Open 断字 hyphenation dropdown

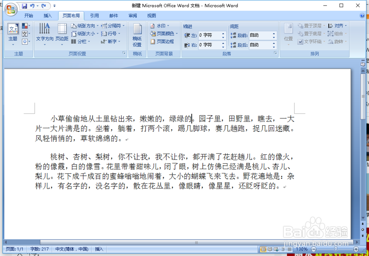[x=111, y=42]
